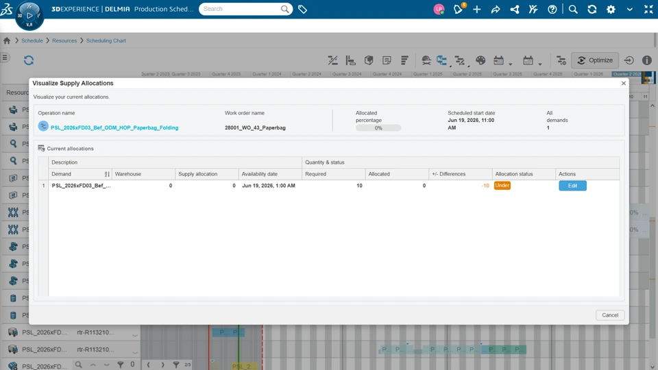Click the up chevron at the resource list bottom
Image resolution: width=658 pixels, height=370 pixels.
coord(93,365)
